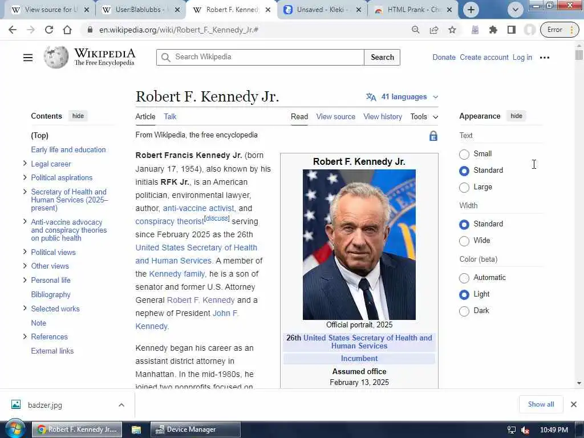
Task: Expand the Other views section
Action: tap(25, 266)
